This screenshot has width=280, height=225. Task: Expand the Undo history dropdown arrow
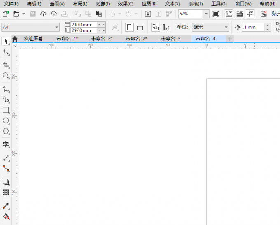tap(120, 14)
